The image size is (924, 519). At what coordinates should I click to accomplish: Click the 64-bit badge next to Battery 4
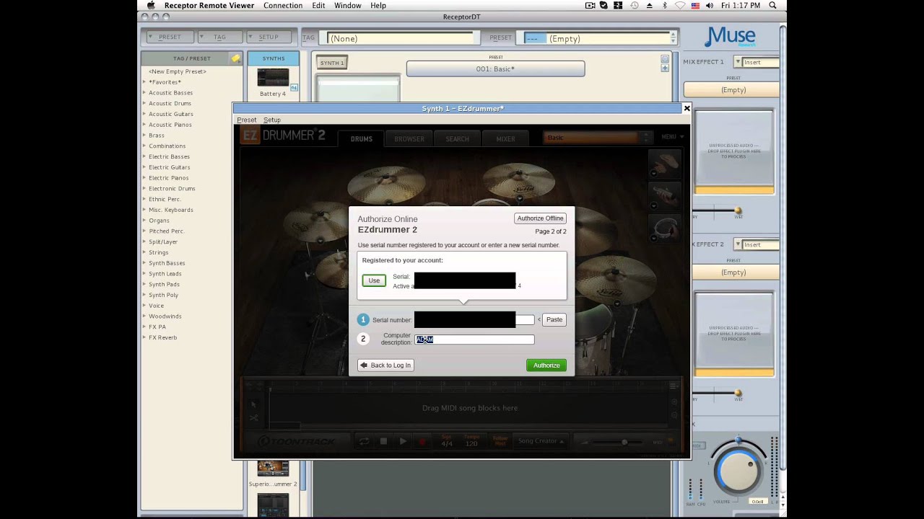pos(294,88)
